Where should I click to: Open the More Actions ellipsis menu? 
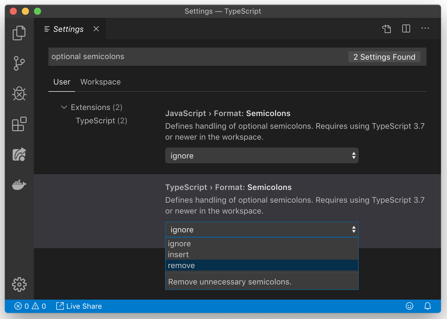click(425, 28)
